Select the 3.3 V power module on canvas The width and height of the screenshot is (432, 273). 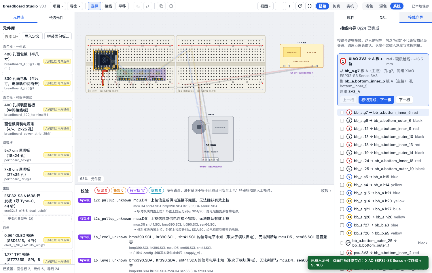302,56
